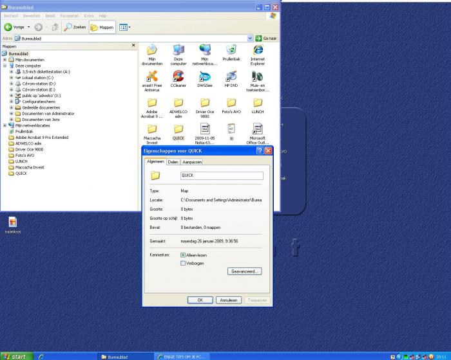Screen dimensions: 451x360
Task: Toggle the Alleen-lezen checkbox
Action: [x=183, y=255]
